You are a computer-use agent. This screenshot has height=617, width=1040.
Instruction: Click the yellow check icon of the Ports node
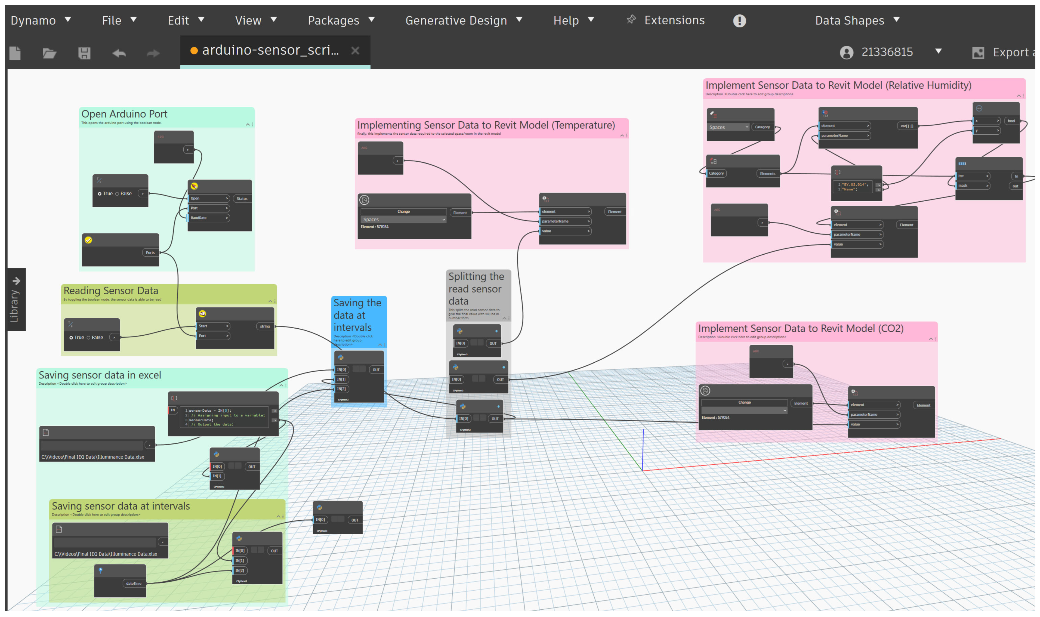[88, 240]
